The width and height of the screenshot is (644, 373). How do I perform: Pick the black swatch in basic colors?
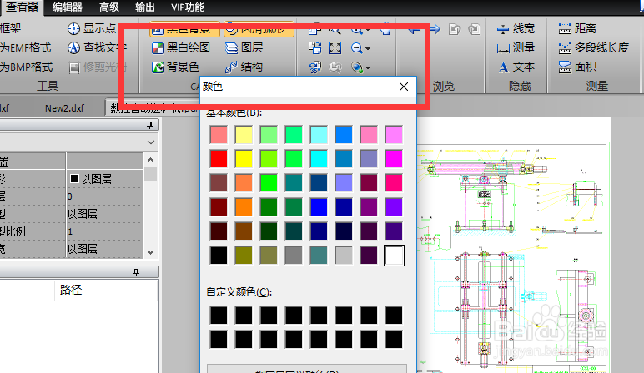point(219,256)
